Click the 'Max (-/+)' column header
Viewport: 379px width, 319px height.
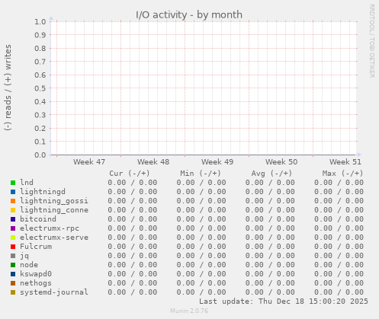tap(343, 174)
